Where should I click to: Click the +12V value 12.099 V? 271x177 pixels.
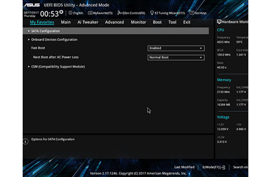coord(223,129)
